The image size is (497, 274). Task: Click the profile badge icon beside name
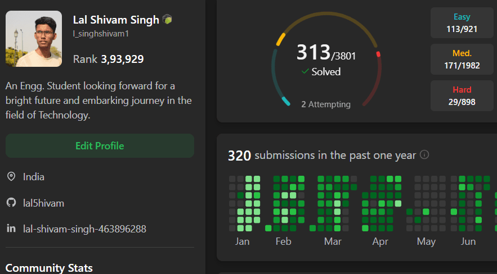pyautogui.click(x=167, y=20)
